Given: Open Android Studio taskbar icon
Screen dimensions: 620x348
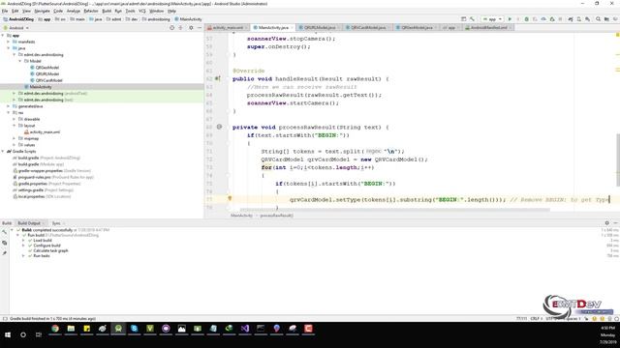Looking at the screenshot, I should pyautogui.click(x=118, y=329).
